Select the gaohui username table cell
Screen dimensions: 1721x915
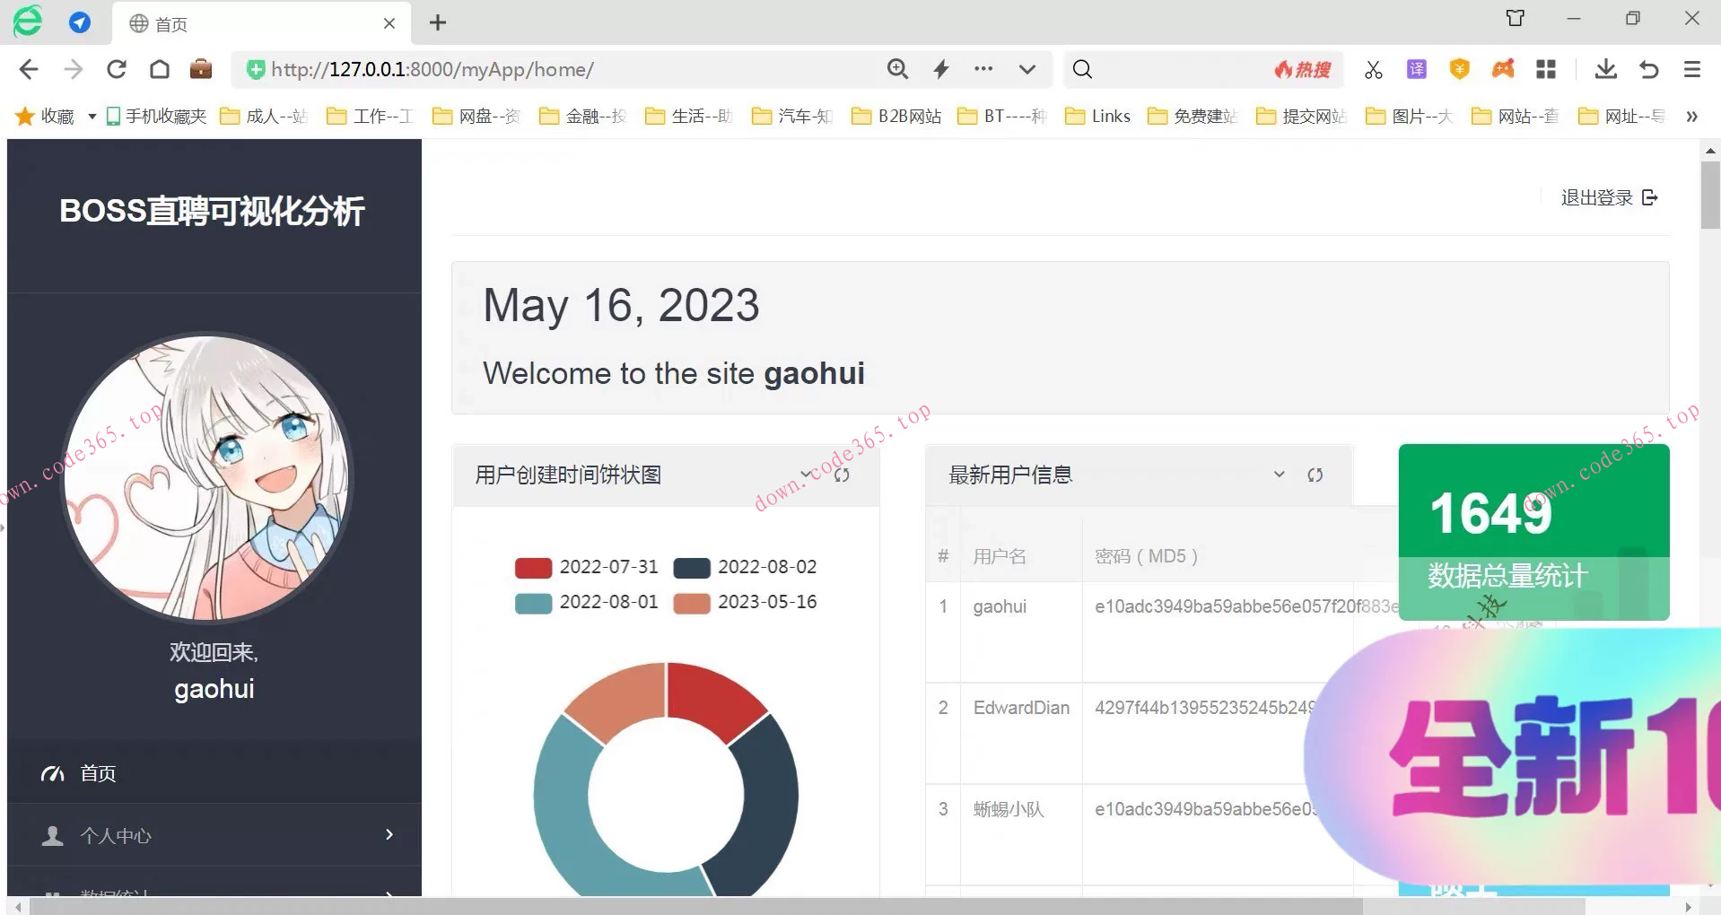[x=1021, y=632]
